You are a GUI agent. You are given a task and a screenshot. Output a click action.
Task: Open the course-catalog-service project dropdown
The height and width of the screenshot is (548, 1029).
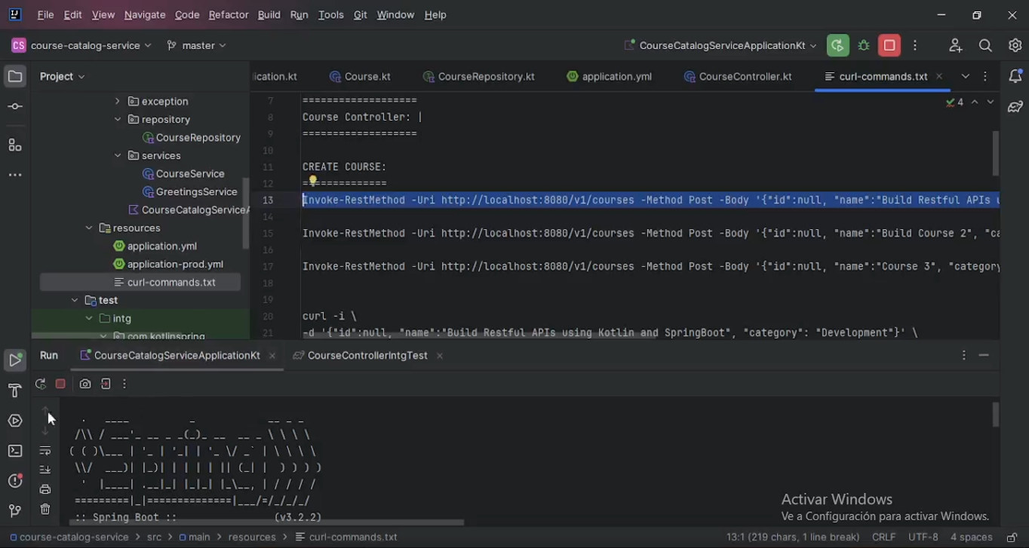coord(81,45)
